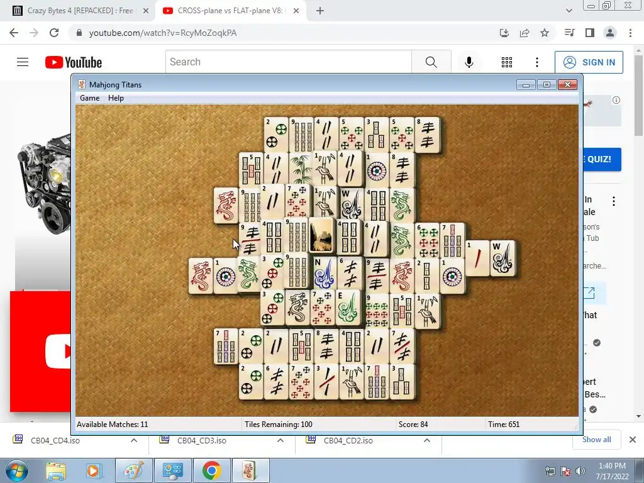
Task: Select the top-left 2 circles tile
Action: [x=277, y=135]
